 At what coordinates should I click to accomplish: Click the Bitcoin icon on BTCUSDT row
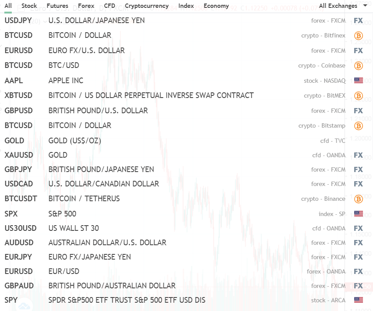[x=358, y=199]
